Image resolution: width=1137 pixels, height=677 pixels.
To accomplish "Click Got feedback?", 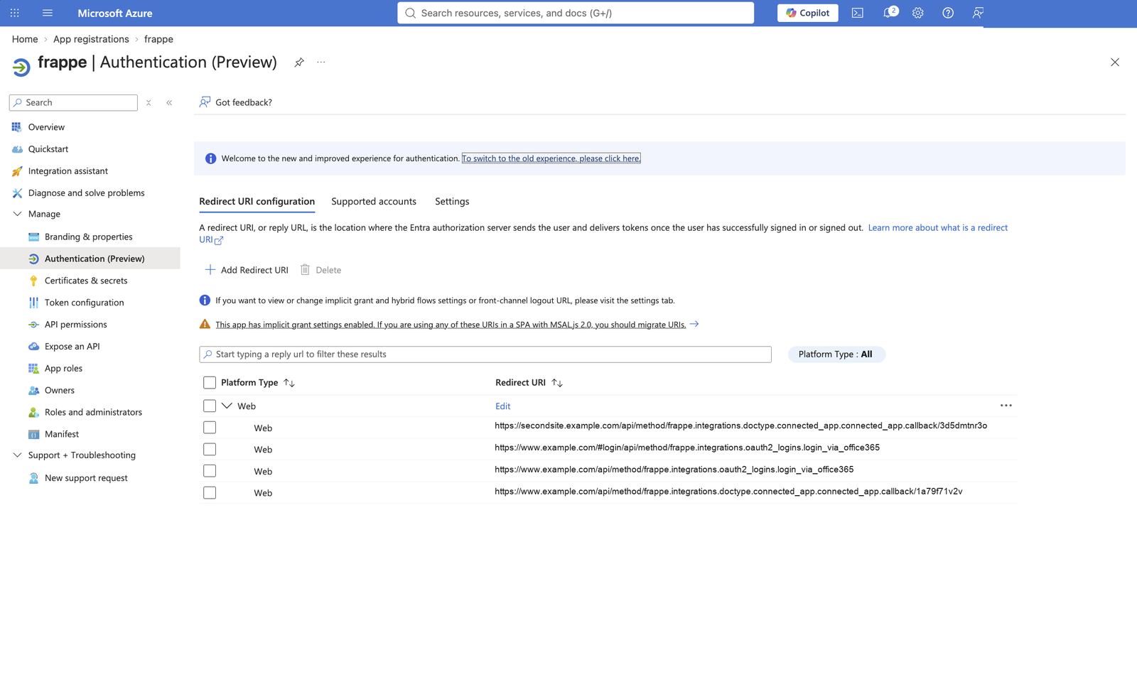I will coord(236,102).
